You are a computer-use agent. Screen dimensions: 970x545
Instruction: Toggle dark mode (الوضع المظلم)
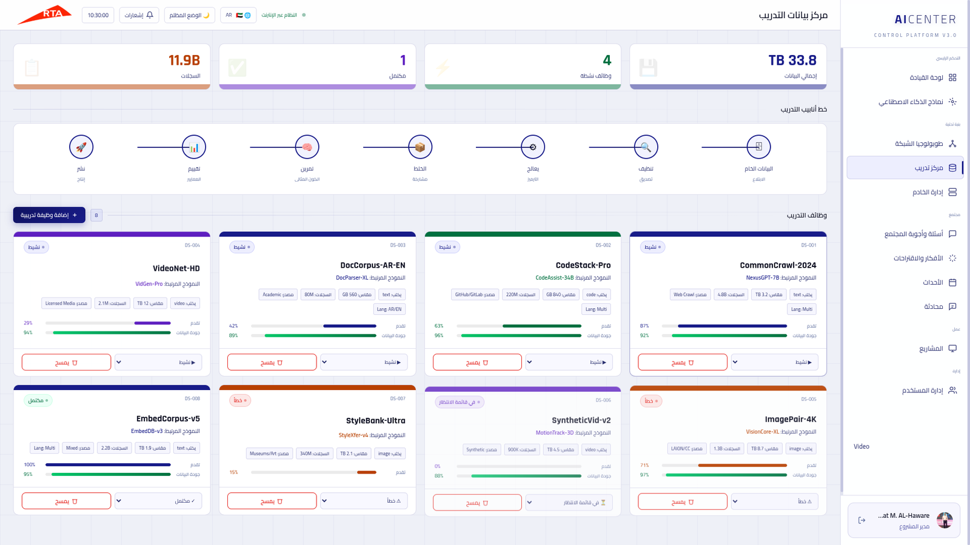coord(189,15)
